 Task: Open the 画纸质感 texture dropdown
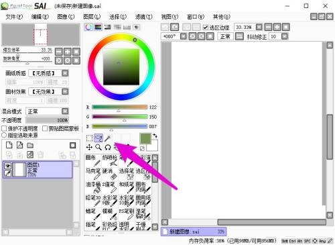tap(65, 73)
